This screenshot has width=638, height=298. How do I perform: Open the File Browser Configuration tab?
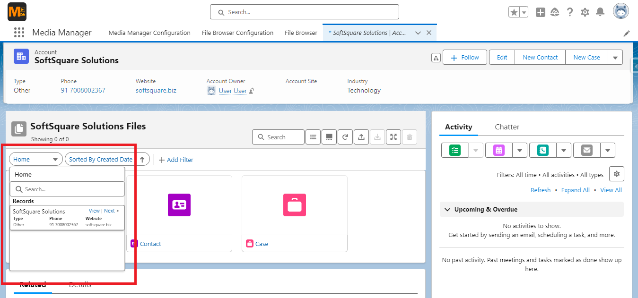(x=237, y=33)
